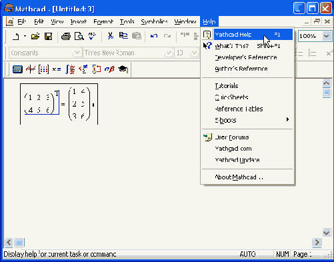Image resolution: width=334 pixels, height=262 pixels.
Task: Click the User Forums menu icon
Action: (207, 137)
